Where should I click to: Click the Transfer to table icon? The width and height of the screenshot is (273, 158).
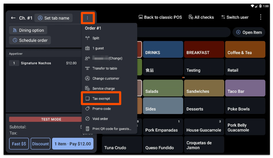pyautogui.click(x=87, y=68)
